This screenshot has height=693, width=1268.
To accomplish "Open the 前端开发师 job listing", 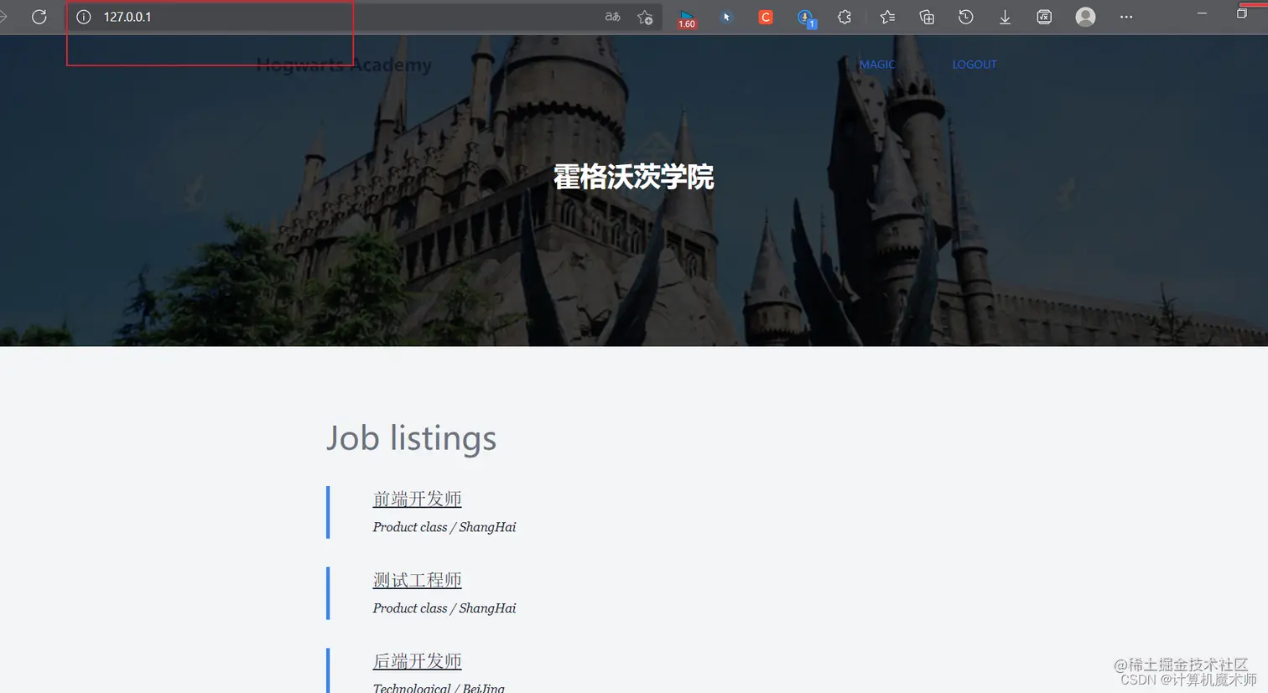I will pos(417,499).
